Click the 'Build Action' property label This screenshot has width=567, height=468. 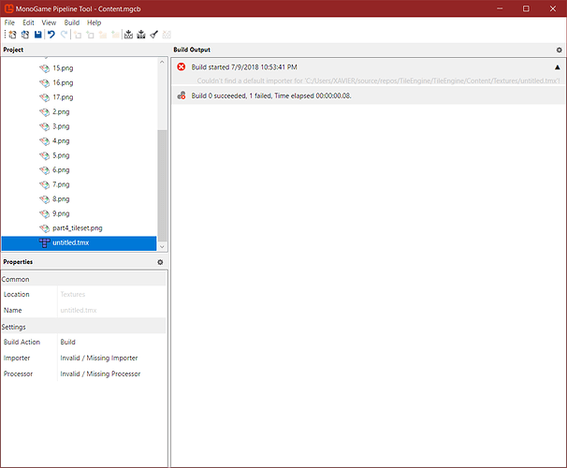coord(22,343)
